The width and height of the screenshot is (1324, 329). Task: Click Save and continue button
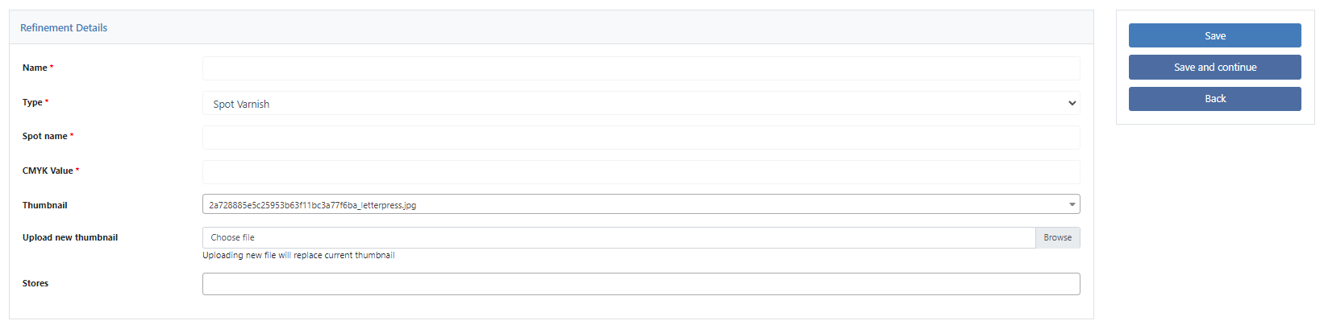click(1214, 67)
